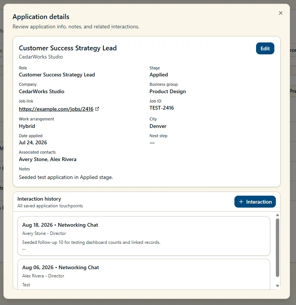
Task: Click the Work arrangement value 'Hybrid'
Action: tap(27, 126)
